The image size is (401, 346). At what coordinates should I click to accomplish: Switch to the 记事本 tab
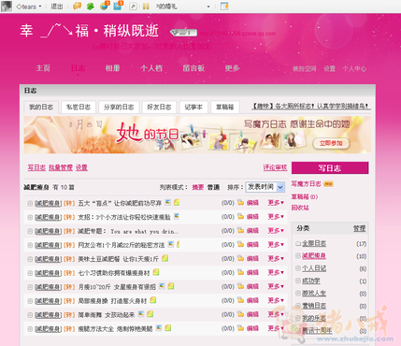coord(193,107)
